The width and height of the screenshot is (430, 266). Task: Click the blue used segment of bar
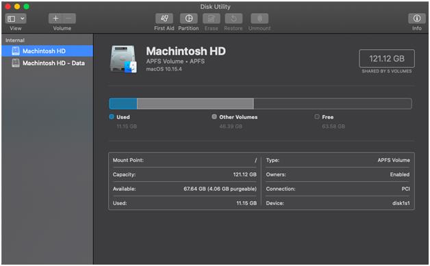click(123, 104)
